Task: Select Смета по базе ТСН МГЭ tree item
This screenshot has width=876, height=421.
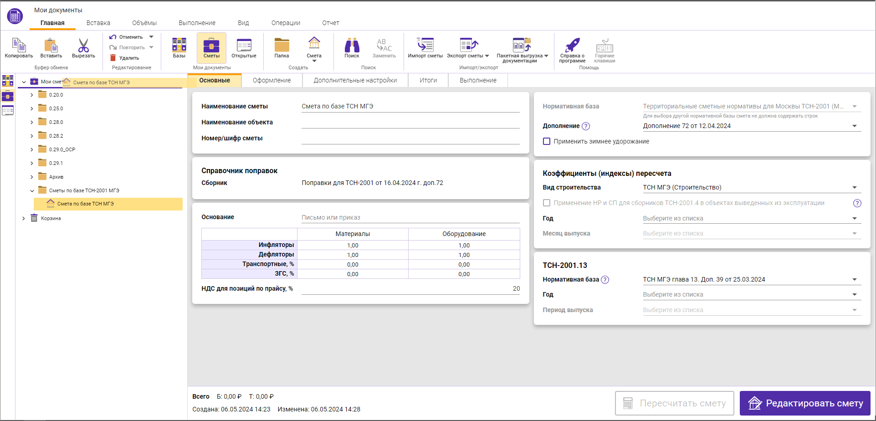Action: (108, 204)
